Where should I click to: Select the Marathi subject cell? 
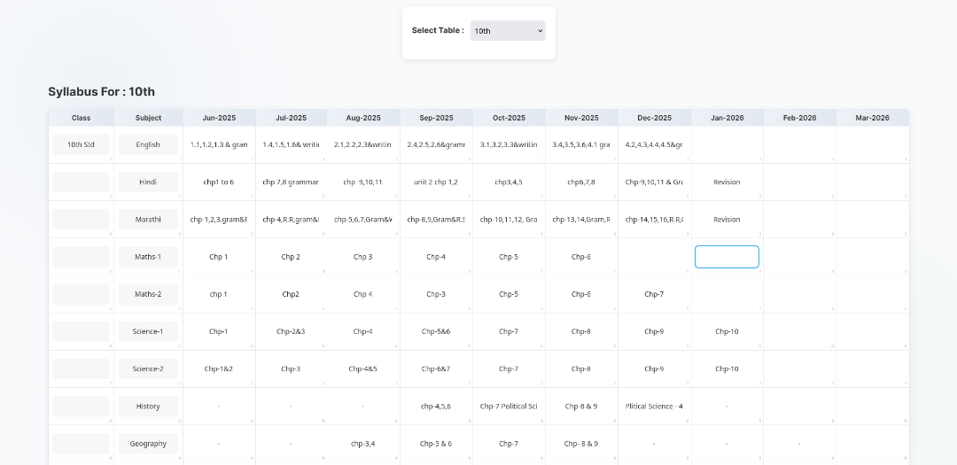pyautogui.click(x=148, y=220)
